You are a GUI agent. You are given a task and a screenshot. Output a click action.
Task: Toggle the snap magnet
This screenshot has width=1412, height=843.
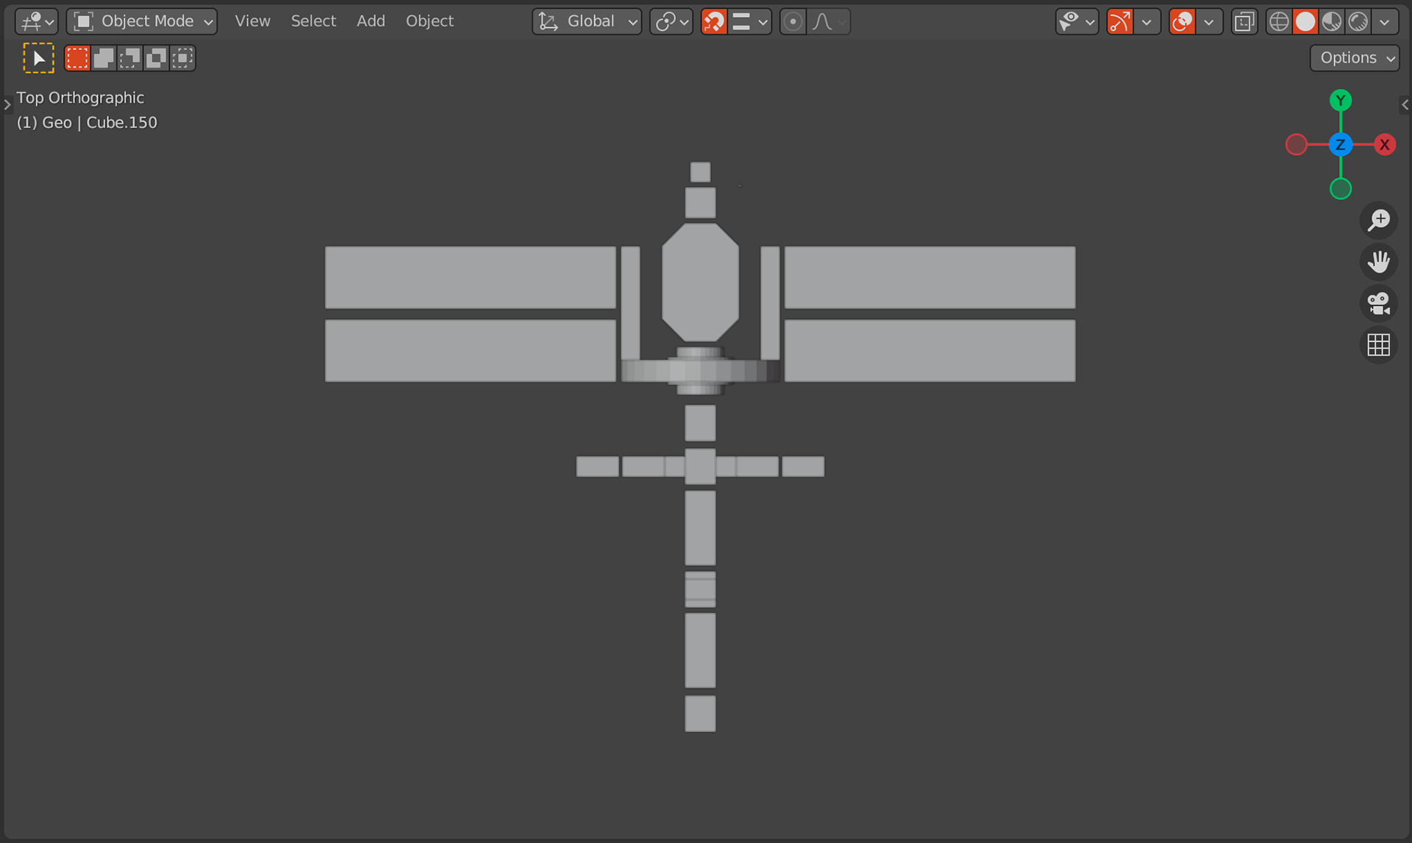click(713, 21)
